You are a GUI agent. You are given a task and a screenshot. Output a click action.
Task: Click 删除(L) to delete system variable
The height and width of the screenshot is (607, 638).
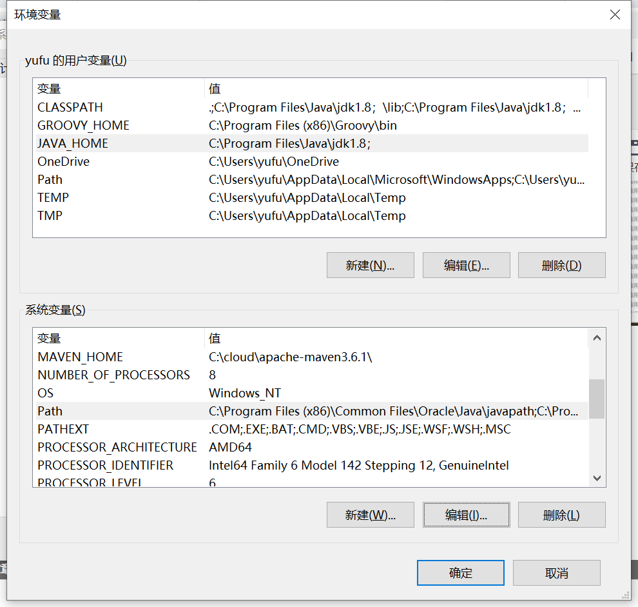[x=561, y=515]
